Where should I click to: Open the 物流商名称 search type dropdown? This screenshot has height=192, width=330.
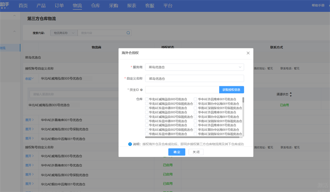click(64, 33)
